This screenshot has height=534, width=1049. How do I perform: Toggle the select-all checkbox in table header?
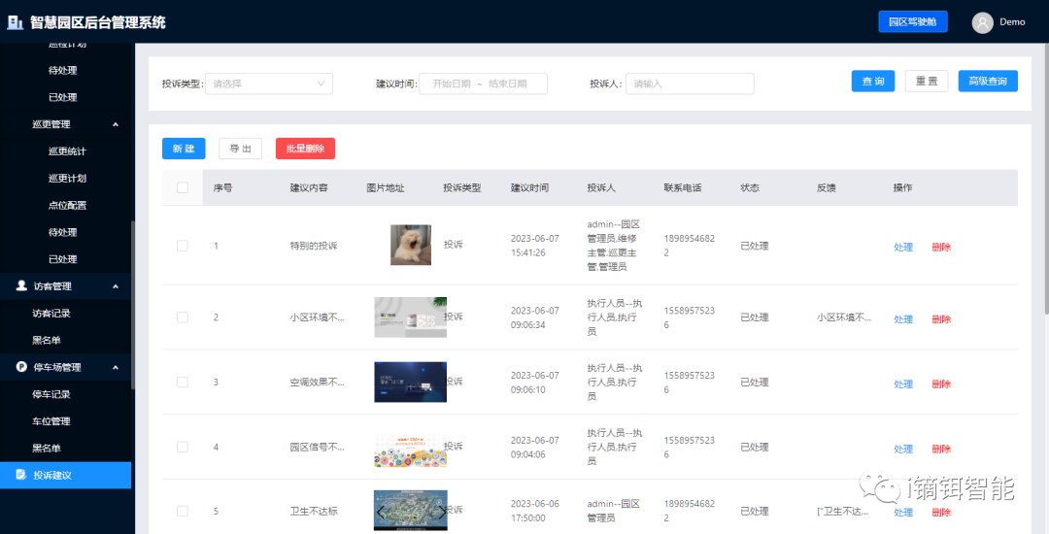(x=183, y=187)
